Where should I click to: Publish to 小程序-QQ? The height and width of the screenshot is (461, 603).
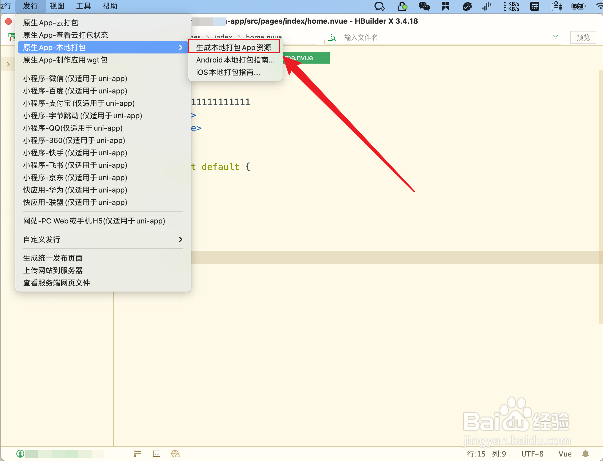(x=103, y=128)
